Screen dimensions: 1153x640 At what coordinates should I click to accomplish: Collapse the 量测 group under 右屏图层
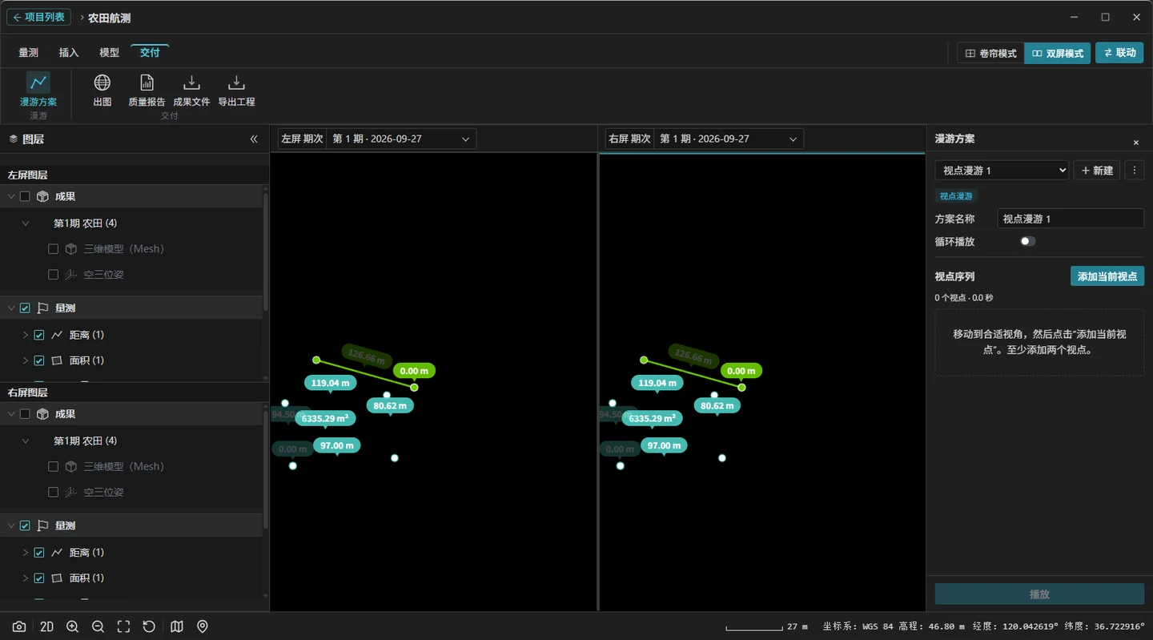click(x=11, y=526)
